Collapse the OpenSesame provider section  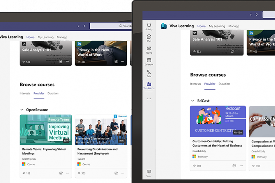pyautogui.click(x=22, y=110)
